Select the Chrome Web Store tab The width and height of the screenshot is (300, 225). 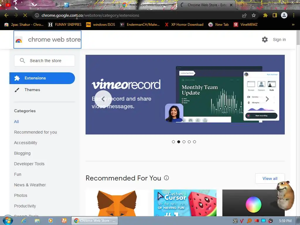point(207,5)
